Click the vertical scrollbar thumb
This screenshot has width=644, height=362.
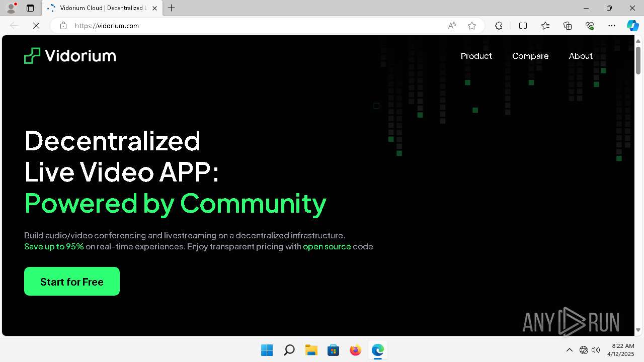[638, 59]
